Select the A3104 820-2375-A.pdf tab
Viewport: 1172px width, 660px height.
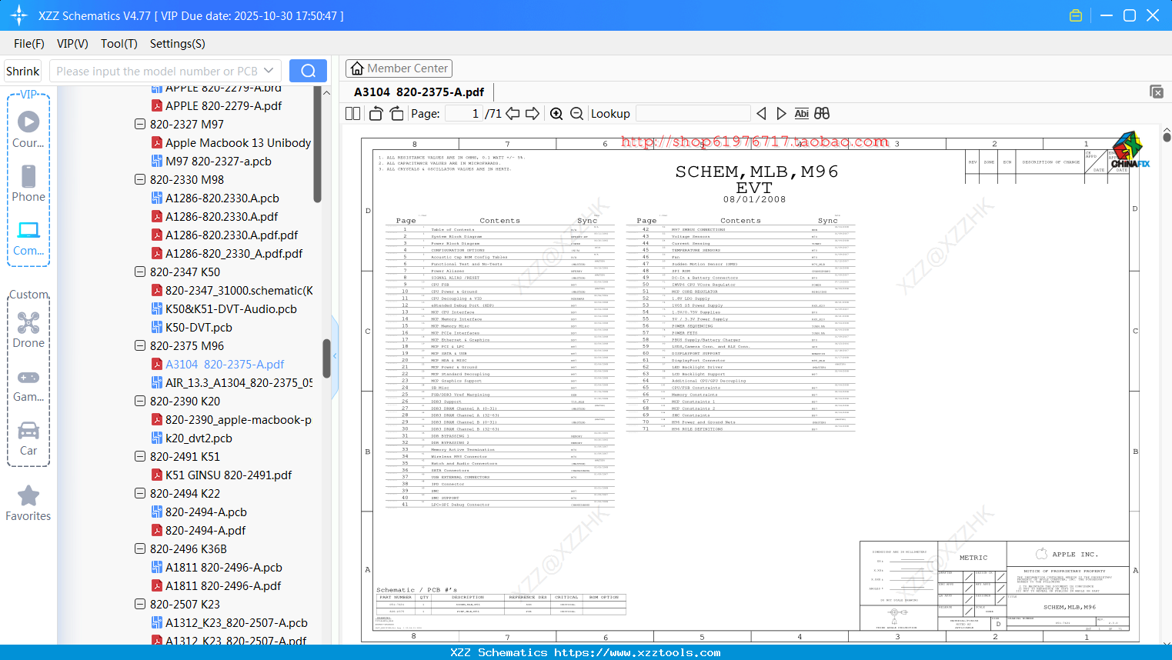tap(419, 92)
